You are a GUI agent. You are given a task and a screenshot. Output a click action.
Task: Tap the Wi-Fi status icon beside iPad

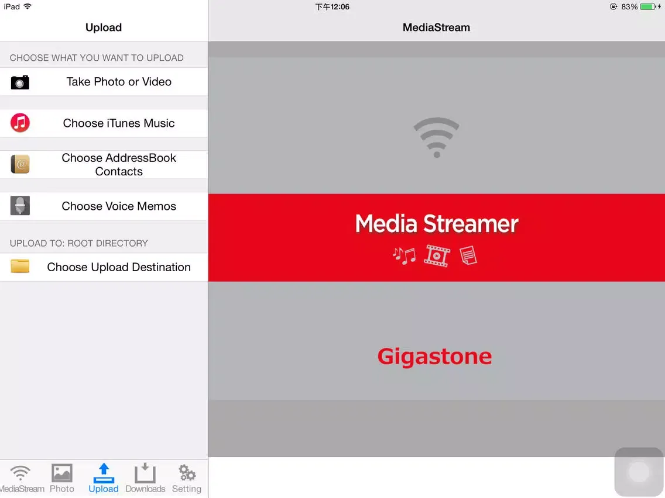(28, 6)
